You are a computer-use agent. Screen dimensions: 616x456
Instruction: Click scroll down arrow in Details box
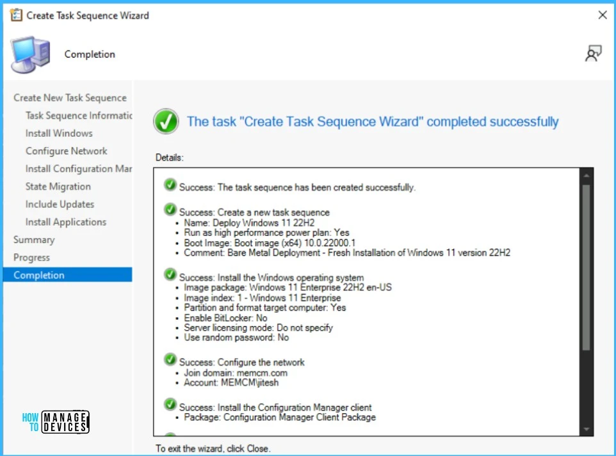click(586, 429)
